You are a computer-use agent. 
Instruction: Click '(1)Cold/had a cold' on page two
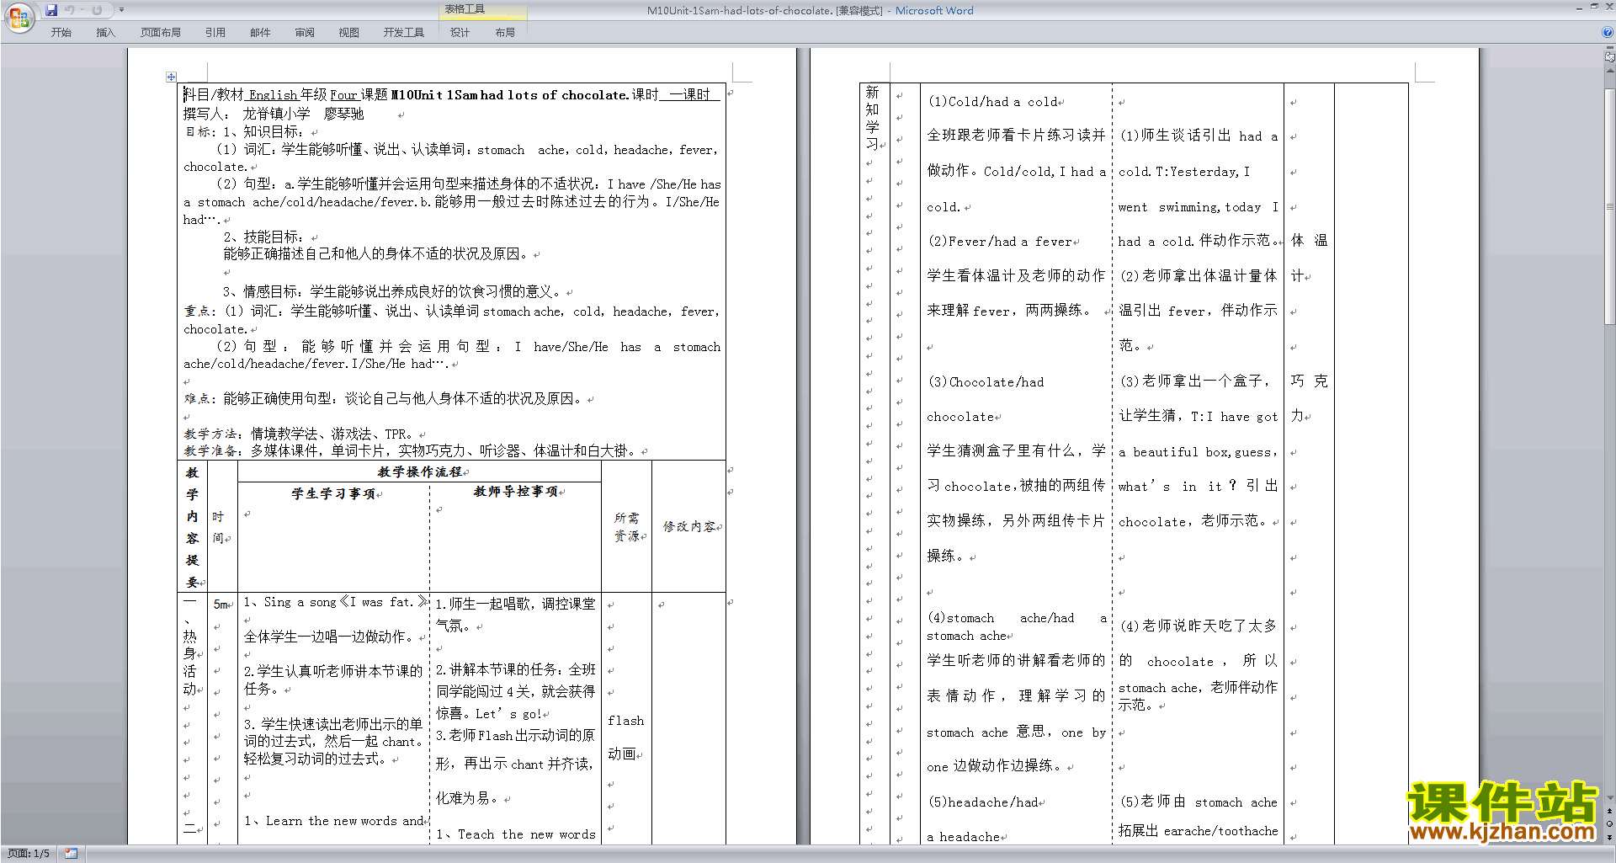click(993, 102)
